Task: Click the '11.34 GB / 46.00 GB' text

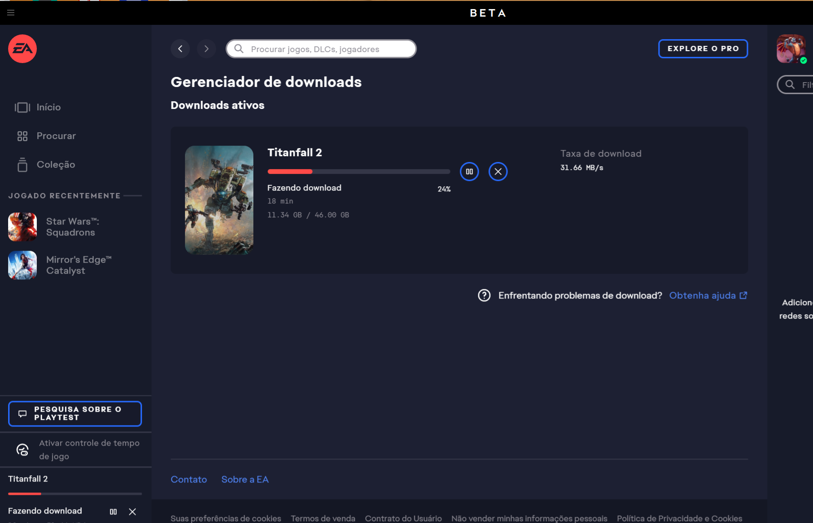Action: pyautogui.click(x=308, y=215)
